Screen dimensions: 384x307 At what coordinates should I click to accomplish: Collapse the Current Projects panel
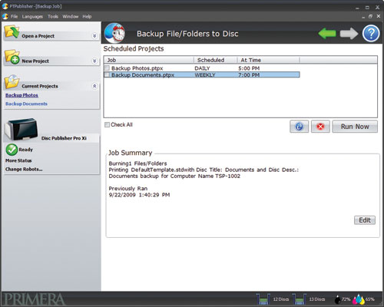tap(94, 86)
